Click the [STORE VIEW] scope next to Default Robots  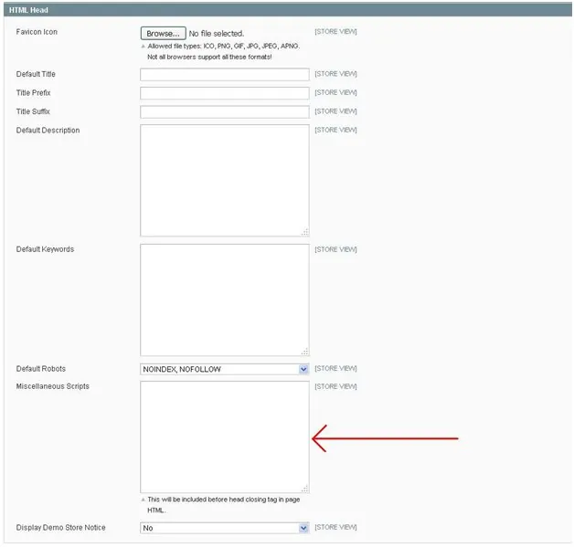(x=335, y=369)
